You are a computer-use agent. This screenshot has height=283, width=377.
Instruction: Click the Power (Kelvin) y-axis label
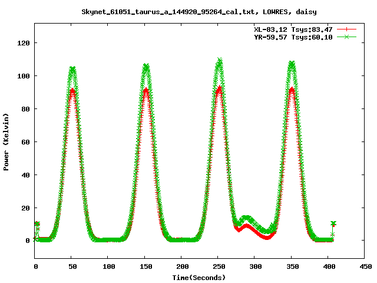tap(6, 141)
